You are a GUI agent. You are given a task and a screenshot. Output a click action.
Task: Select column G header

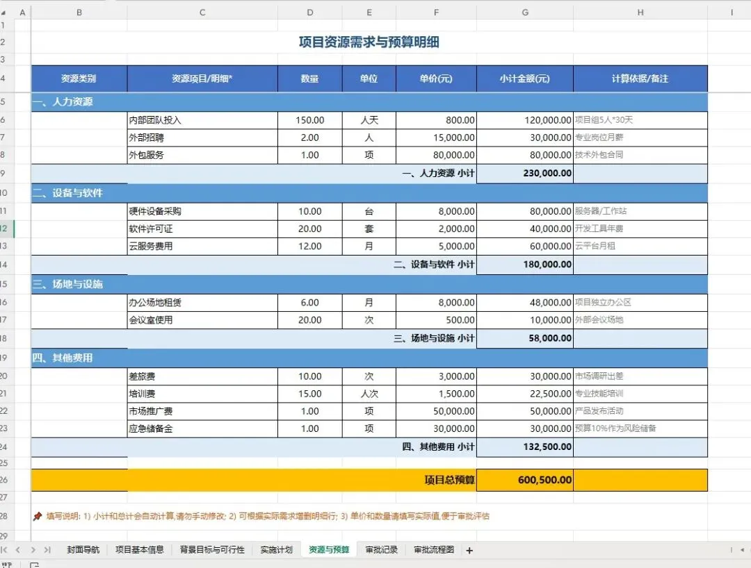(x=525, y=13)
